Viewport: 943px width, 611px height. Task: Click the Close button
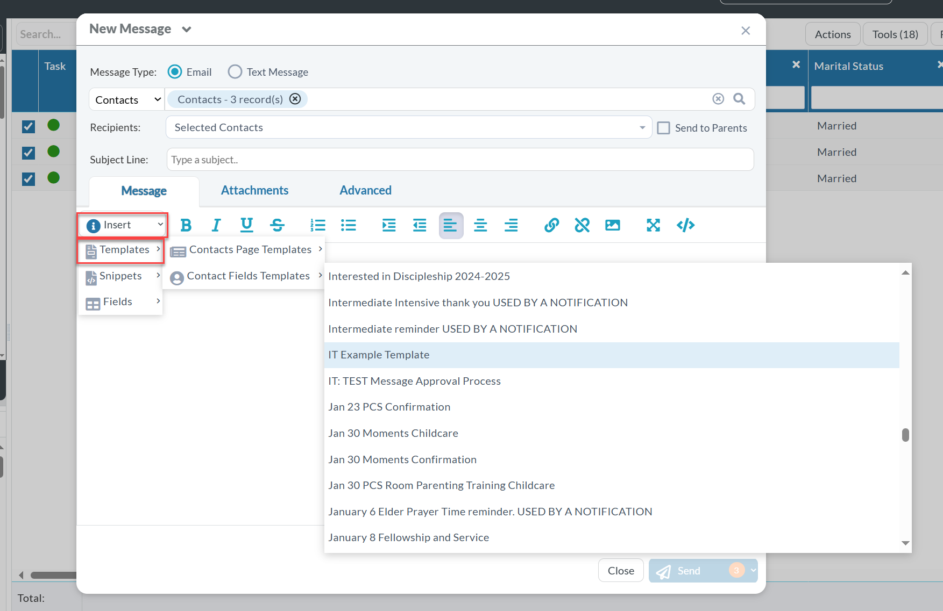621,570
